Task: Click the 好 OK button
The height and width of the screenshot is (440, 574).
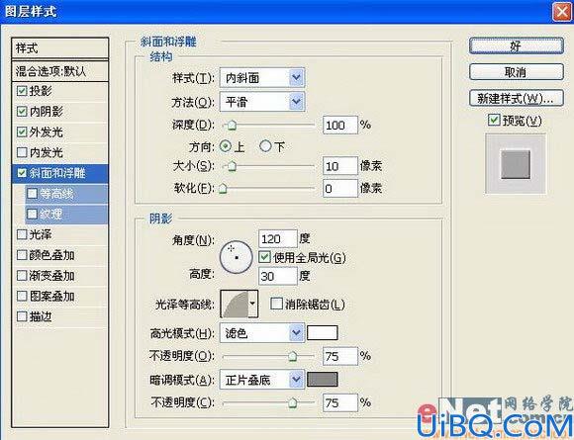Action: tap(517, 46)
